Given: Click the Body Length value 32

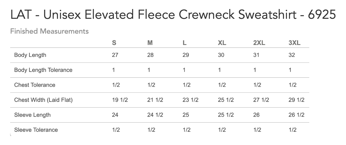Looking at the screenshot, I should coord(292,55).
